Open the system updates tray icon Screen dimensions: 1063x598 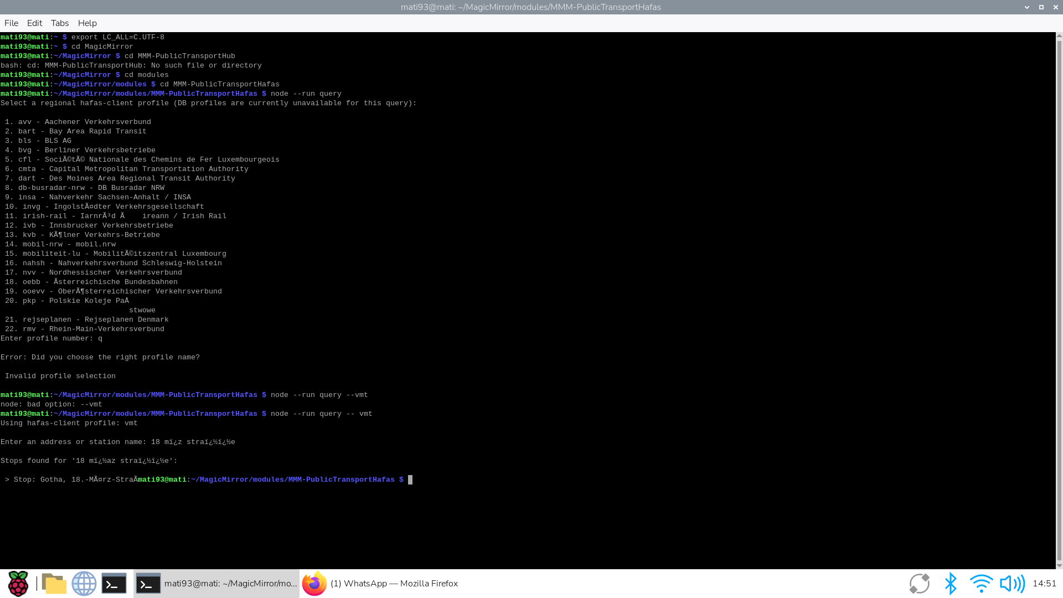[x=920, y=584]
